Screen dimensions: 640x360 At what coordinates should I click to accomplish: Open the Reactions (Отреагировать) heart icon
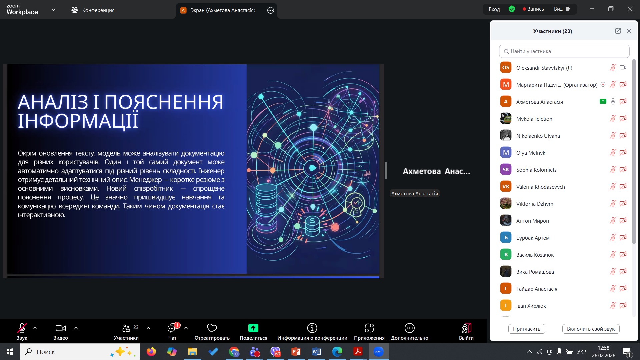tap(212, 328)
